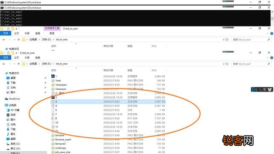Image resolution: width=274 pixels, height=154 pixels.
Task: Click search box in front Explorer window
Action: (251, 64)
